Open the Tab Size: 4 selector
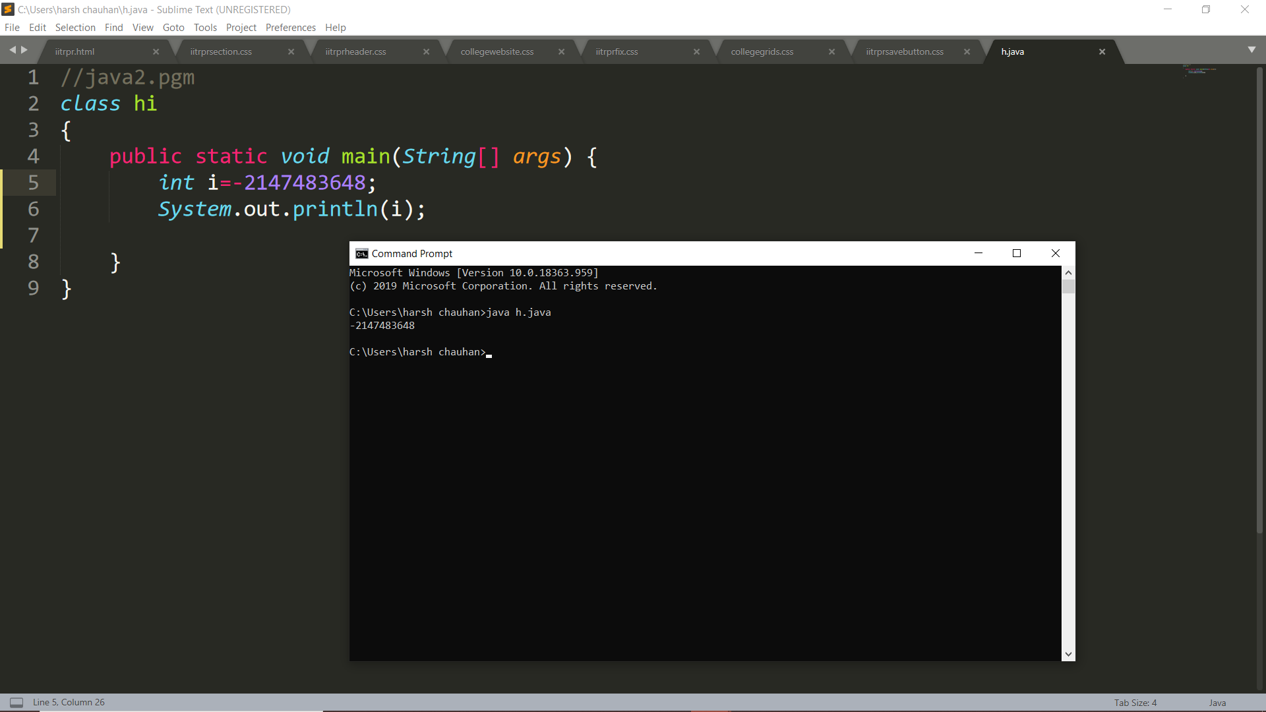 [x=1135, y=703]
